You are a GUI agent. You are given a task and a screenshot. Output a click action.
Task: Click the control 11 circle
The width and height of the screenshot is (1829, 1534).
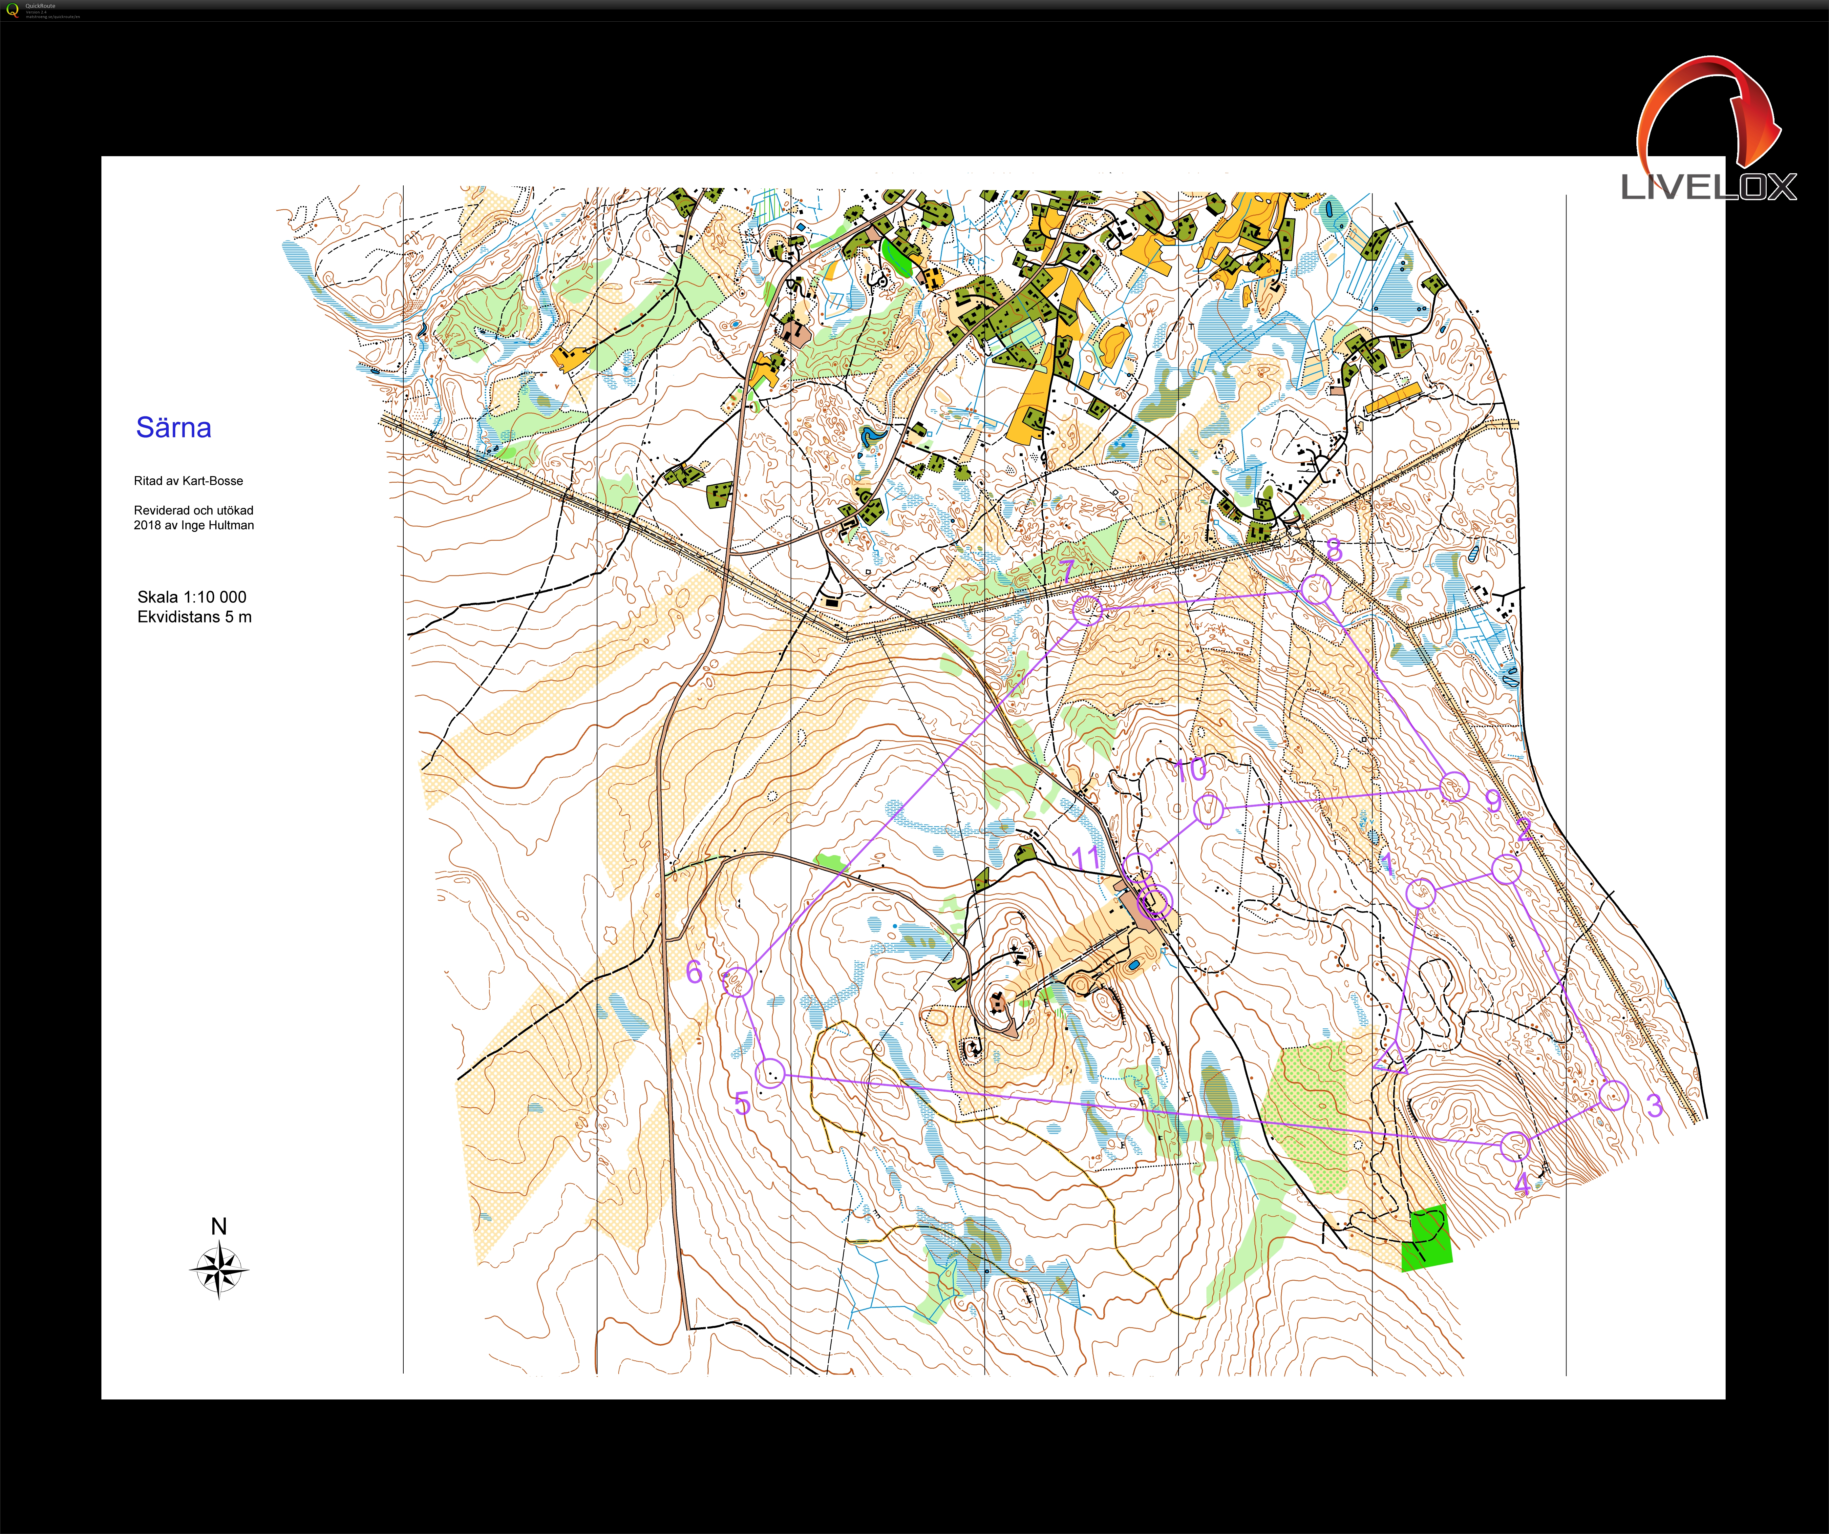(x=1138, y=867)
